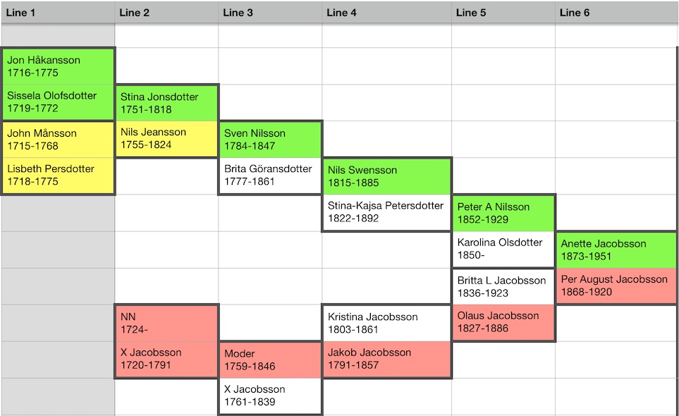Select the Sissela Olofsdotter cell
The width and height of the screenshot is (679, 416).
[x=59, y=102]
